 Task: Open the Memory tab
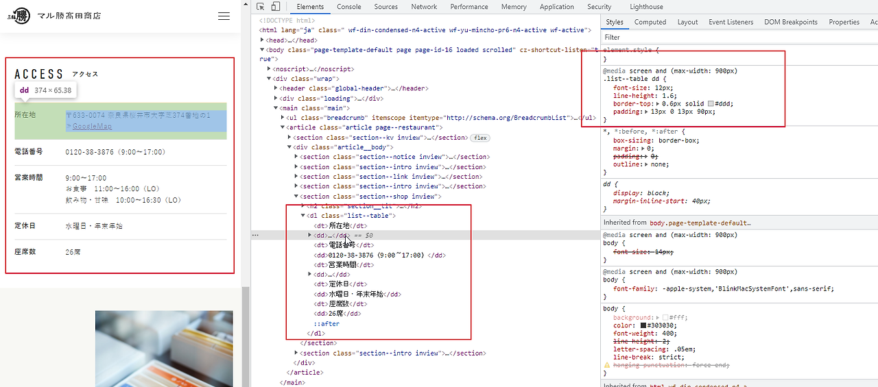(x=514, y=7)
